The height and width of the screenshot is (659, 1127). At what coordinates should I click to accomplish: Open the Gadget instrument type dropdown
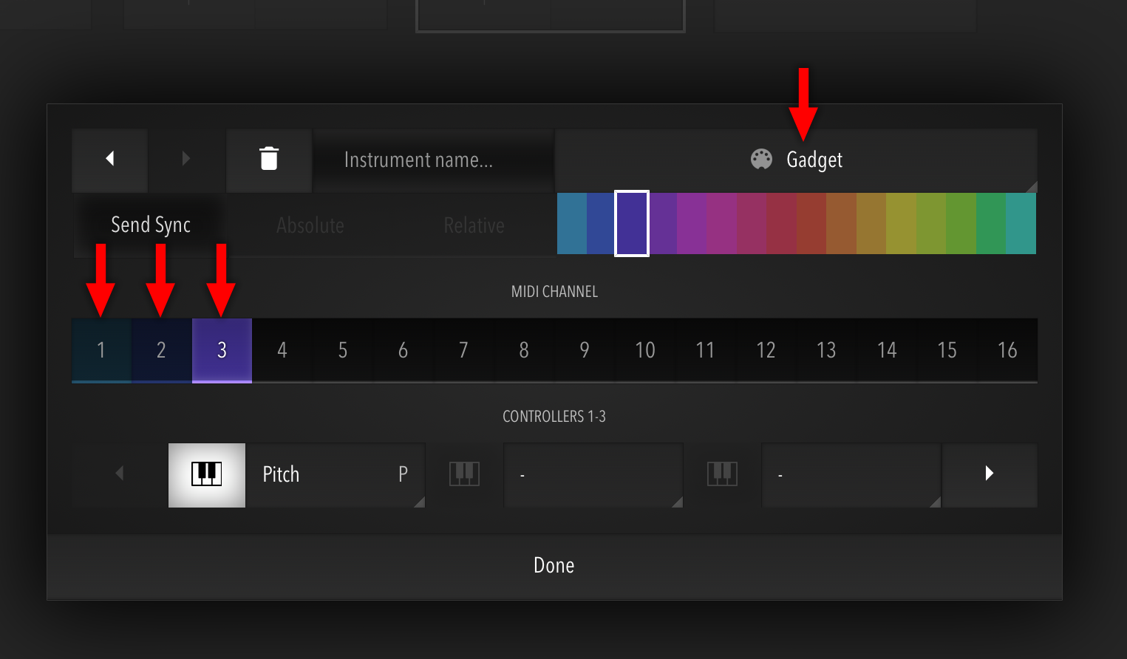pyautogui.click(x=797, y=160)
